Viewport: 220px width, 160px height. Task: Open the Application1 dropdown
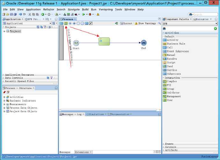tap(50, 23)
